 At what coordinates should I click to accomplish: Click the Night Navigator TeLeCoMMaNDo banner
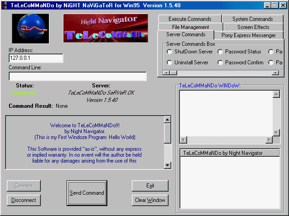pyautogui.click(x=106, y=28)
